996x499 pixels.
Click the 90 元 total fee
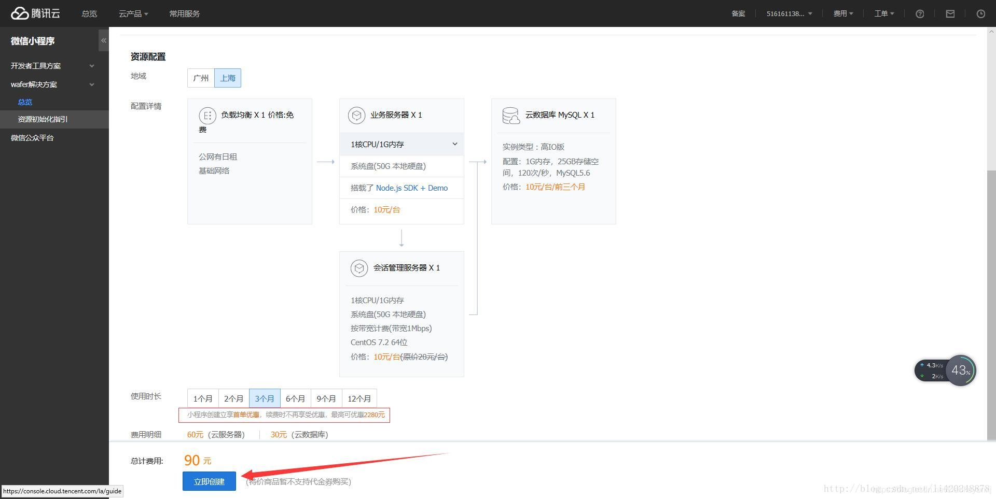point(198,460)
